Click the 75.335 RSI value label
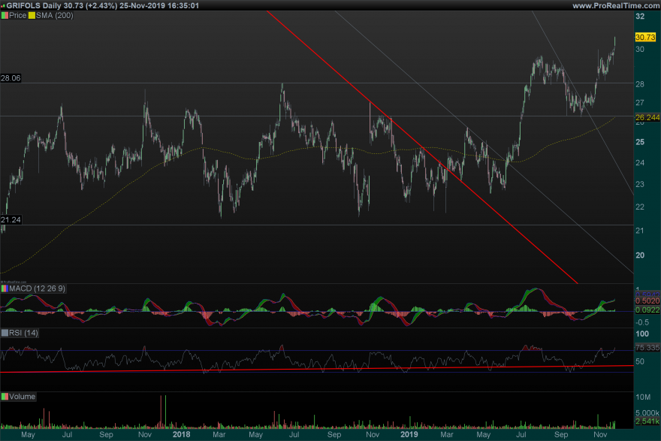Image resolution: width=661 pixels, height=441 pixels. pyautogui.click(x=647, y=349)
